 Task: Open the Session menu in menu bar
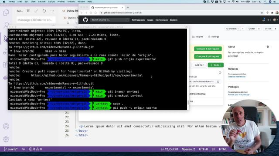click(x=42, y=2)
